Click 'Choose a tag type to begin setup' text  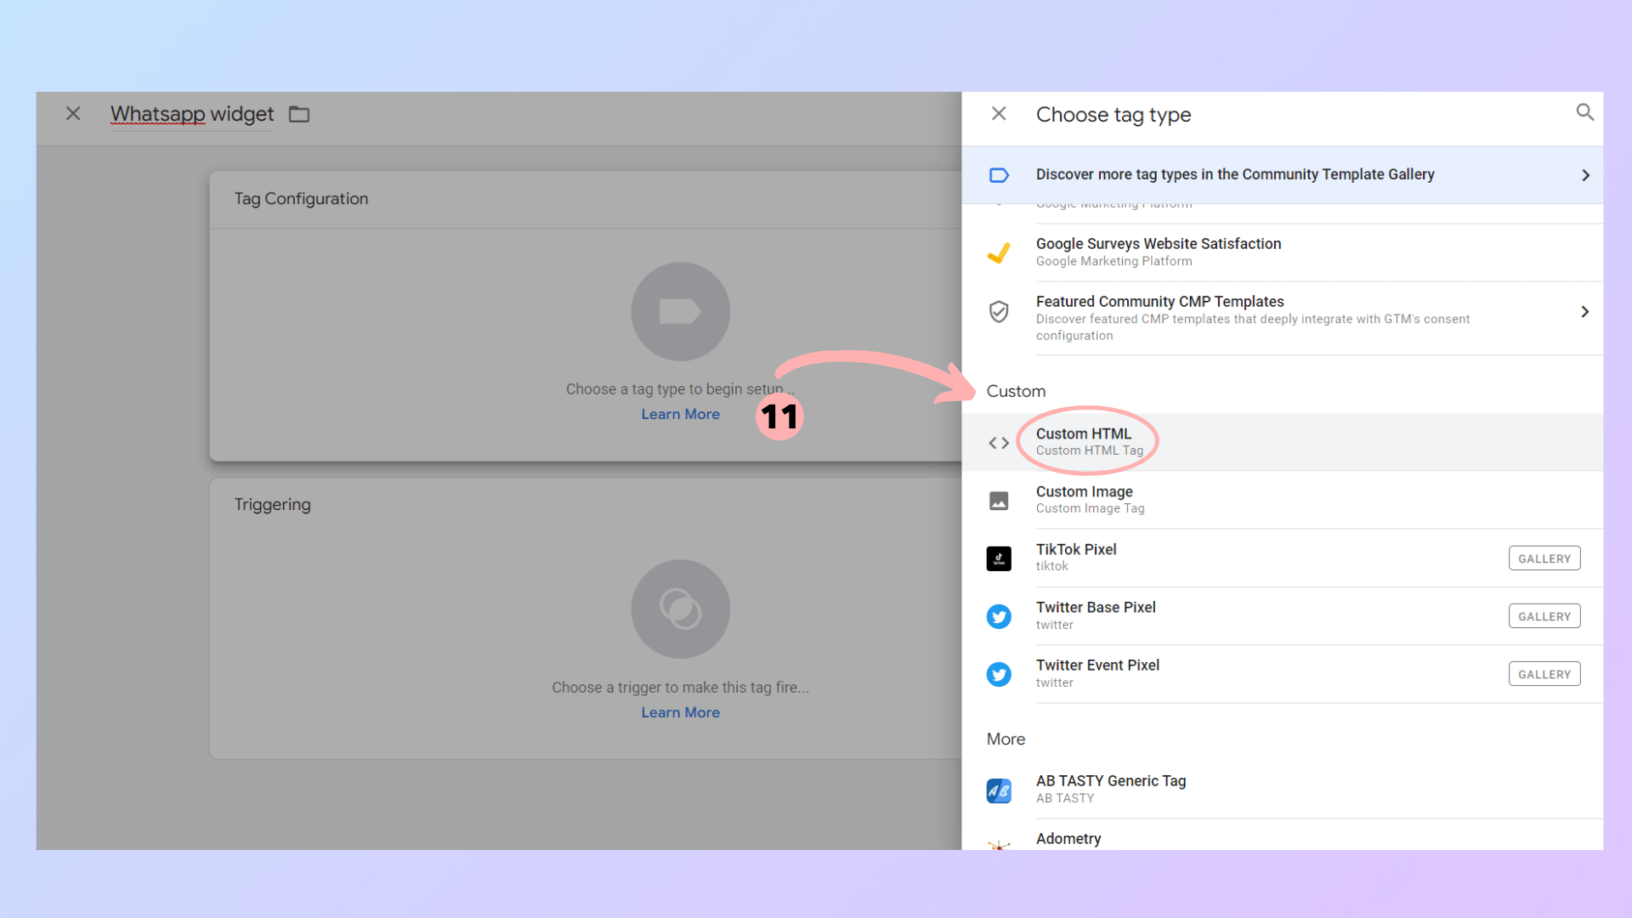tap(680, 389)
